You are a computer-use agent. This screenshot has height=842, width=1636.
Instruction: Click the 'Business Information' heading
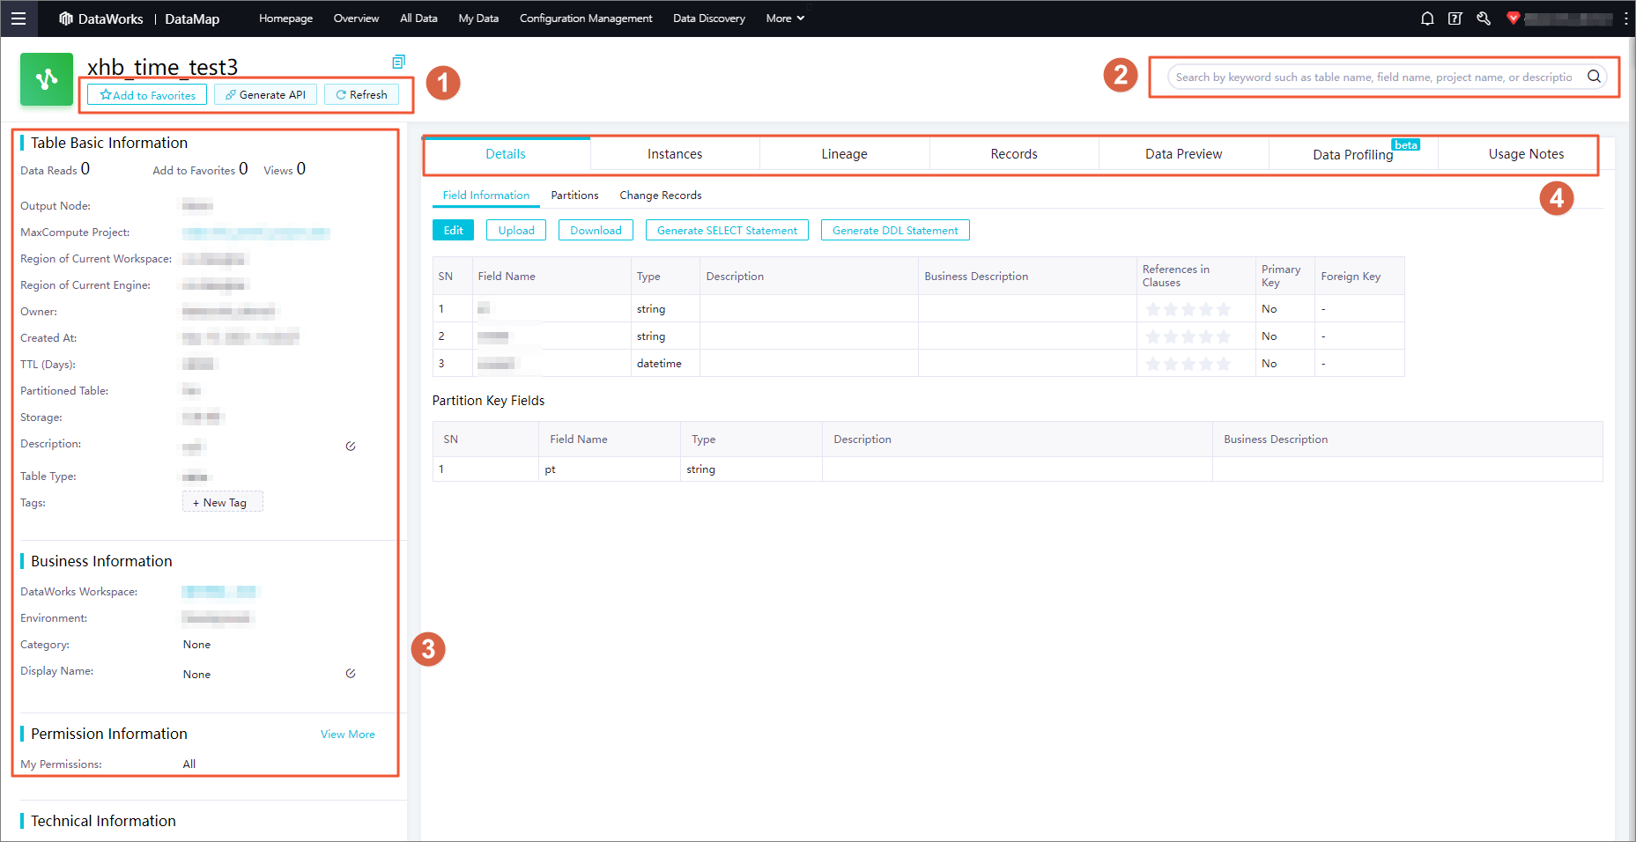101,561
